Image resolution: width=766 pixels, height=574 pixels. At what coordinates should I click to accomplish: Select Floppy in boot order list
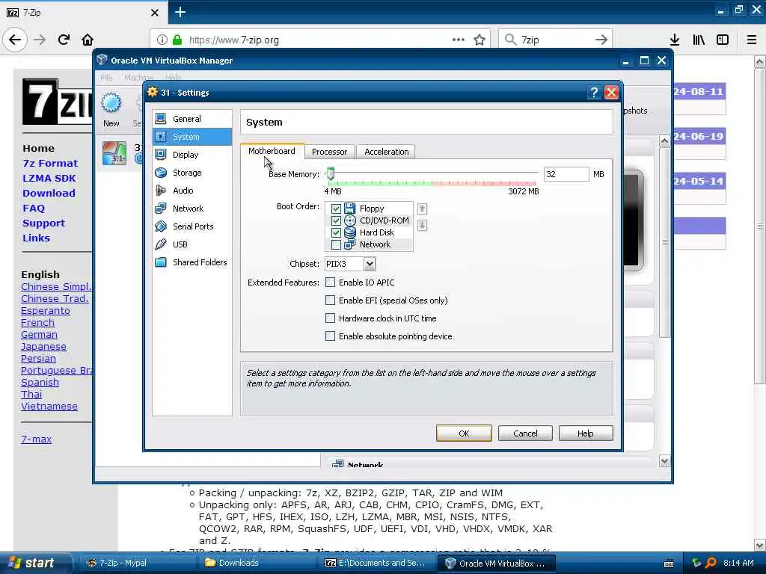pyautogui.click(x=371, y=209)
